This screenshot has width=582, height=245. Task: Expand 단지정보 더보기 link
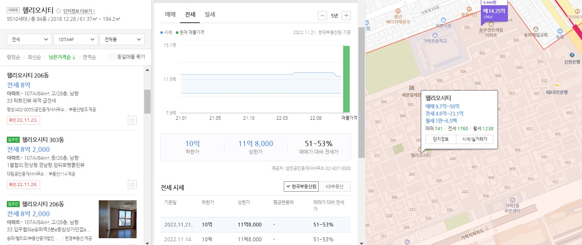pos(79,11)
